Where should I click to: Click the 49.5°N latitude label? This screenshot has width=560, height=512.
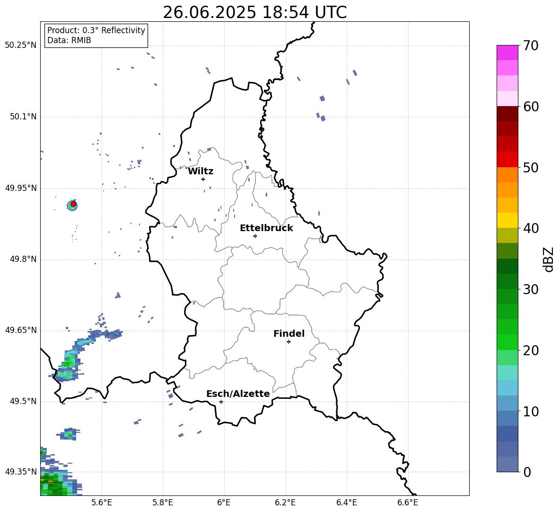(x=23, y=401)
